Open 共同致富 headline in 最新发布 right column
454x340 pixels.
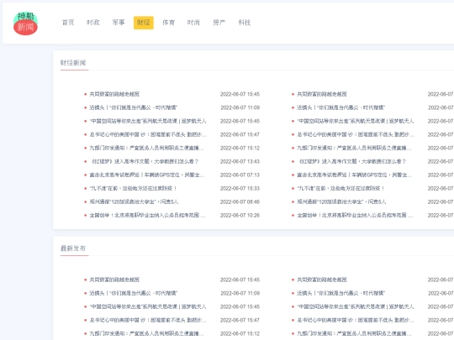pos(322,280)
